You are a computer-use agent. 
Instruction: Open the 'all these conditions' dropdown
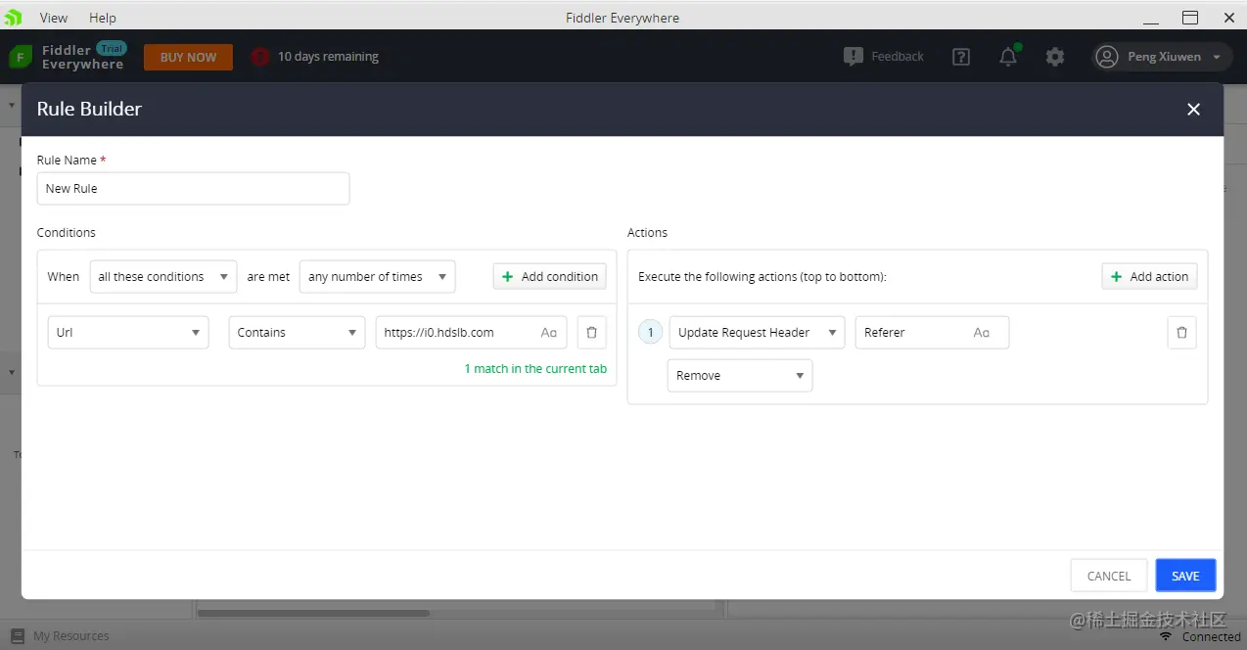point(163,277)
